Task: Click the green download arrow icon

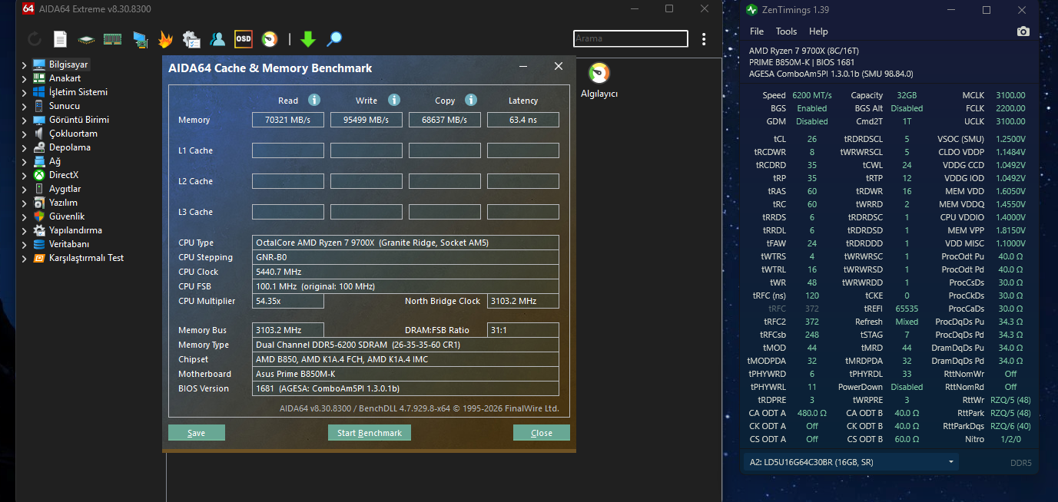Action: [308, 39]
